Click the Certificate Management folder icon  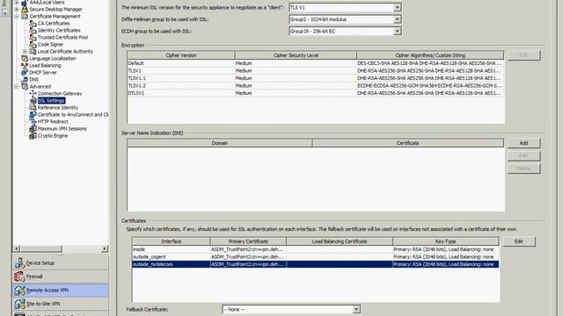[25, 16]
